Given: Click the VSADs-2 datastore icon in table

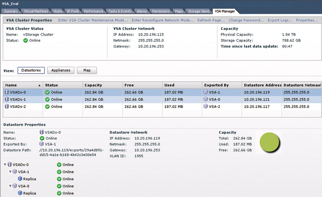Looking at the screenshot, I should click(x=7, y=107).
